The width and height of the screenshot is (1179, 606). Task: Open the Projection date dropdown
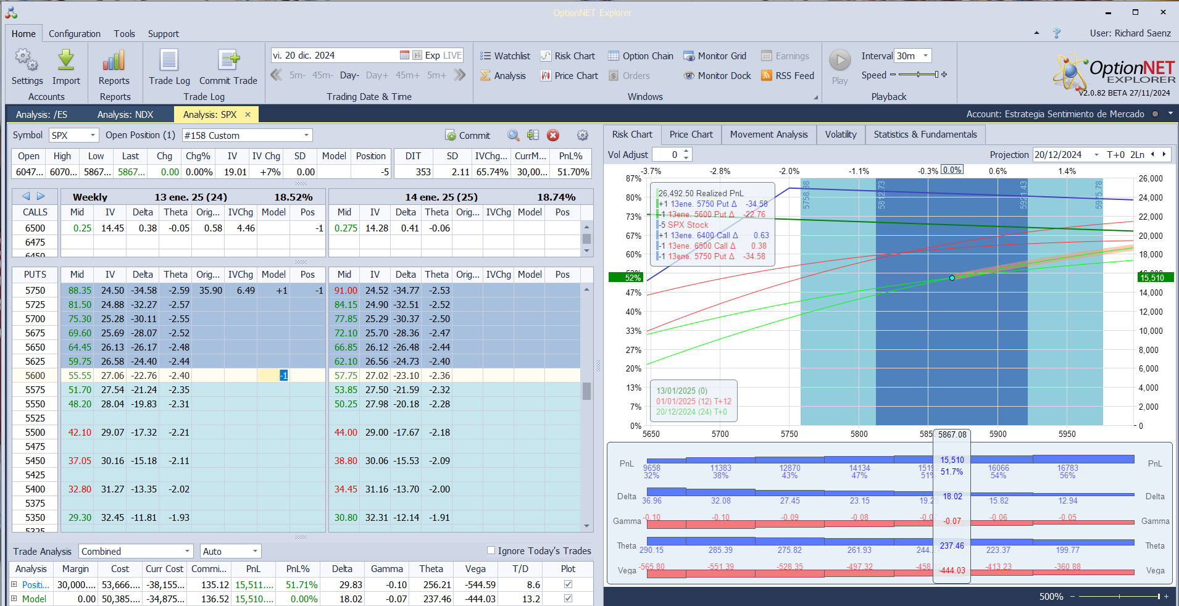point(1096,155)
